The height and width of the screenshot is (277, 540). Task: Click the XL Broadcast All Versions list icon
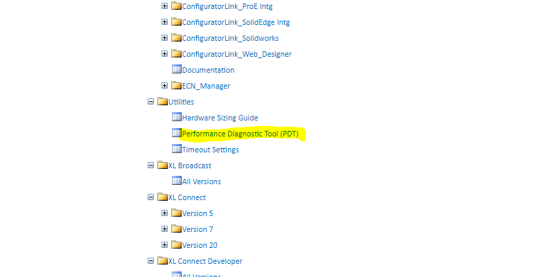(x=177, y=181)
